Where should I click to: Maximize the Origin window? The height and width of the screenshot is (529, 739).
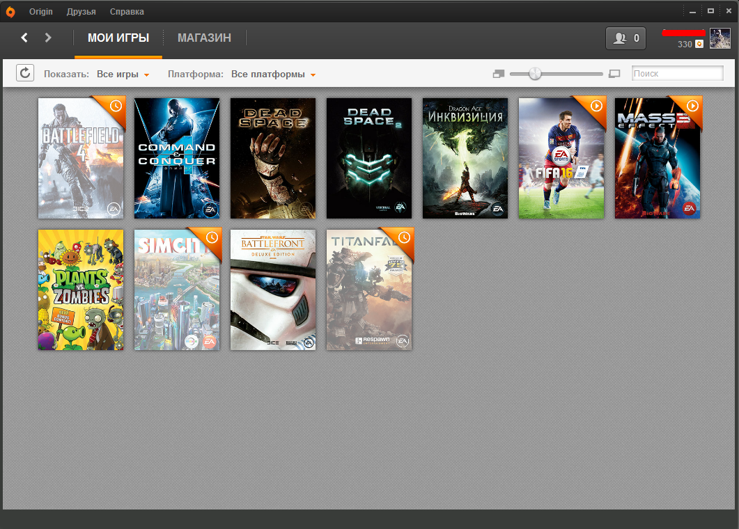710,11
